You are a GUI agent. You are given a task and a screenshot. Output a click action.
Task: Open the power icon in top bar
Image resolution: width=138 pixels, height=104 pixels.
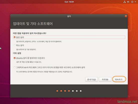coord(132,2)
